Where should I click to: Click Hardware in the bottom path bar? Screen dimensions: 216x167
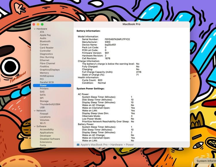(x=116, y=145)
